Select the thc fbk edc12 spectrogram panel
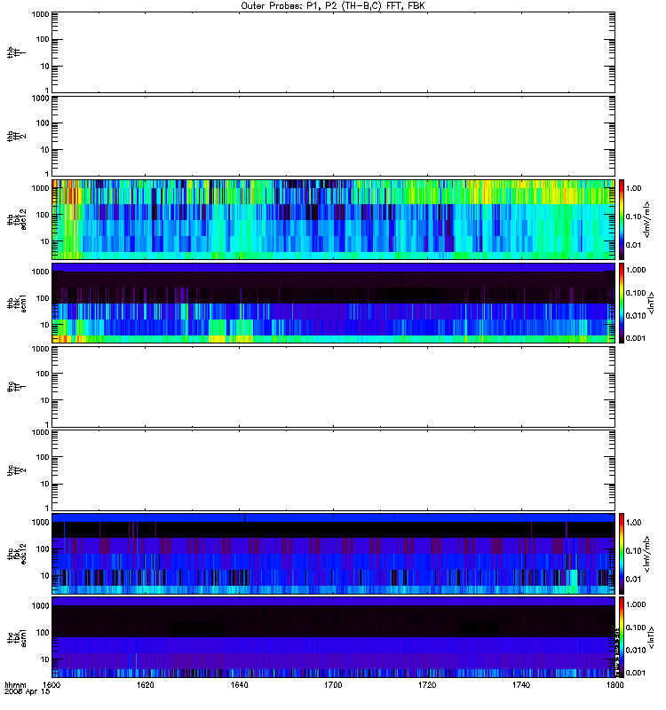This screenshot has height=710, width=666. tap(334, 553)
